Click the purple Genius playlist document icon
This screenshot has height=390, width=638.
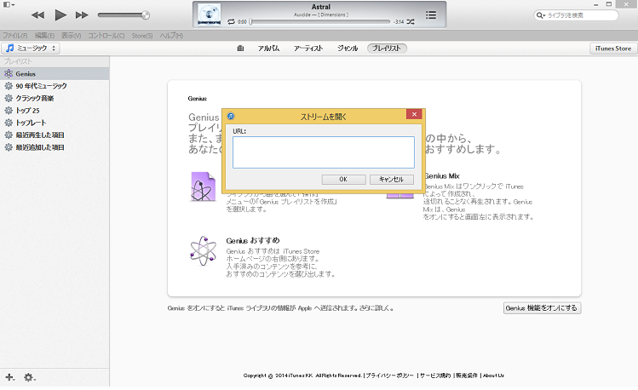click(x=203, y=186)
